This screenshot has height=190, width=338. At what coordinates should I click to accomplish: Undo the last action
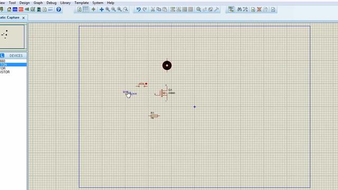point(138,9)
